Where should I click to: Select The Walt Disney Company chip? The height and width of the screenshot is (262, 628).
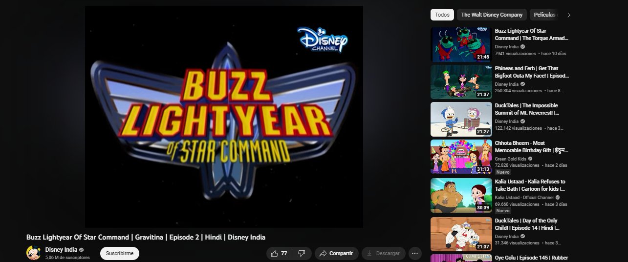click(492, 15)
